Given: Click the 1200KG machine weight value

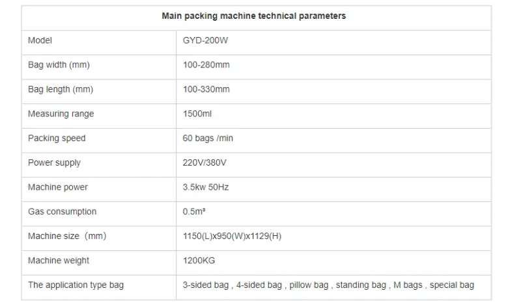Looking at the screenshot, I should 199,261.
